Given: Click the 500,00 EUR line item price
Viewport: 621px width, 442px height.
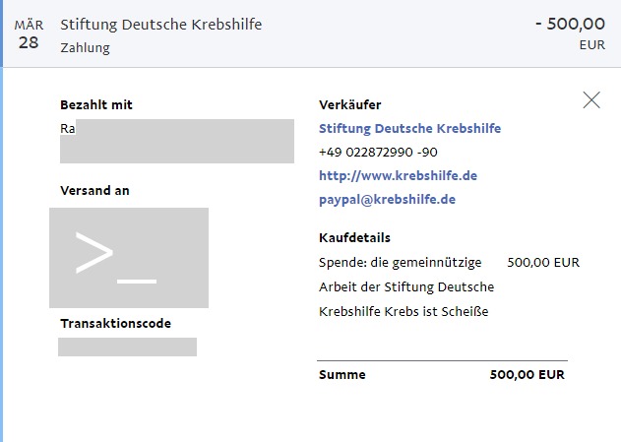Looking at the screenshot, I should pyautogui.click(x=543, y=262).
